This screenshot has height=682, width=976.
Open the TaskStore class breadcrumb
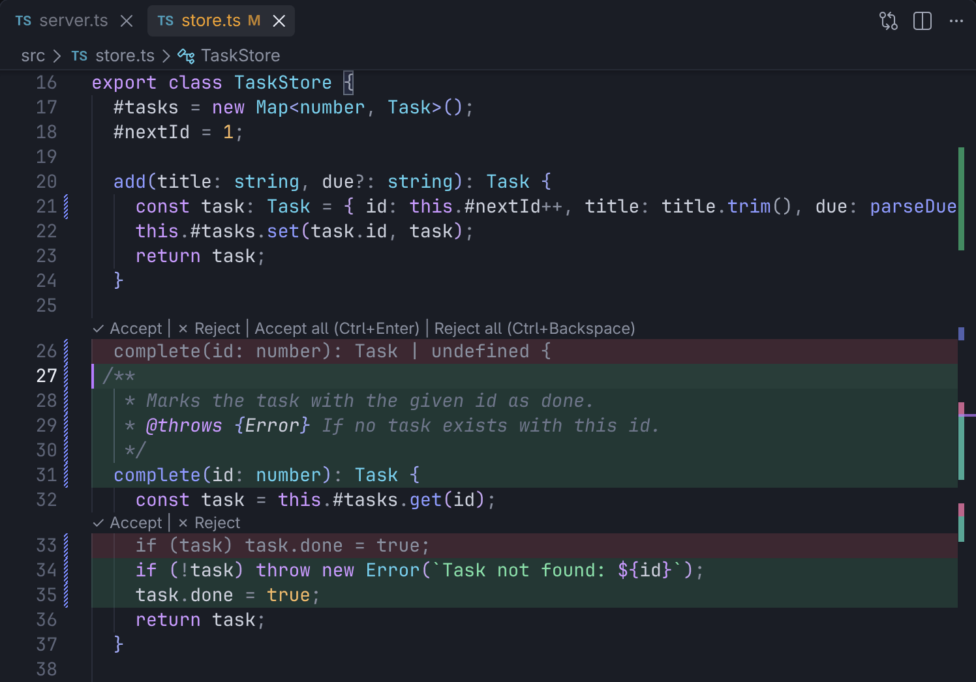click(240, 56)
